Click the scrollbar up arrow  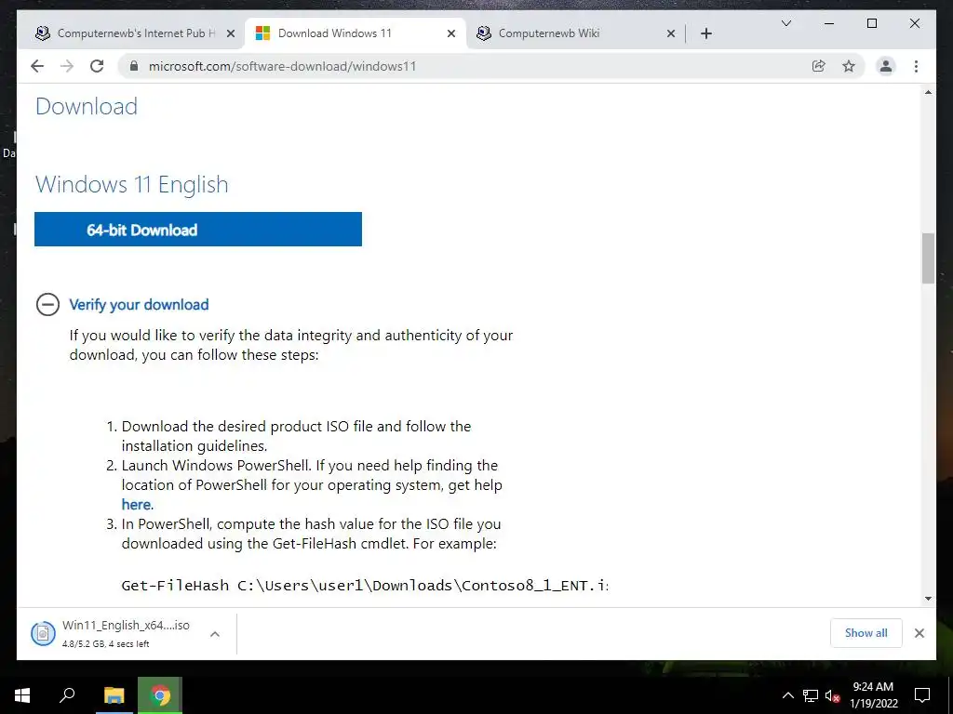coord(928,92)
